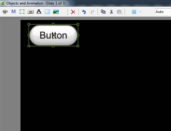Click the add video camera icon
Viewport: 171px width, 131px height.
pyautogui.click(x=5, y=12)
